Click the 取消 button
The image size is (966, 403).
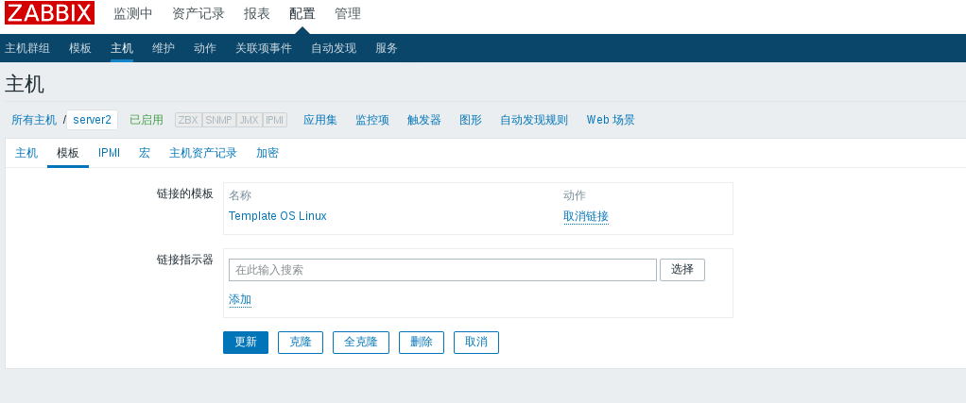(475, 342)
